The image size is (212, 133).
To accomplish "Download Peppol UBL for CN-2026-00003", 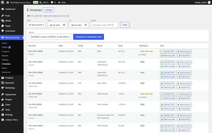I will (184, 87).
